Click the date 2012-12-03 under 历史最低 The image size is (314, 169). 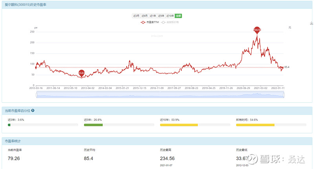coord(242,165)
